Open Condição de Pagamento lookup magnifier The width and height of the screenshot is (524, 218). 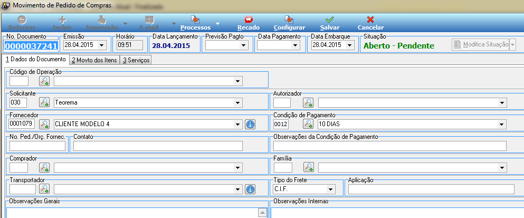308,124
